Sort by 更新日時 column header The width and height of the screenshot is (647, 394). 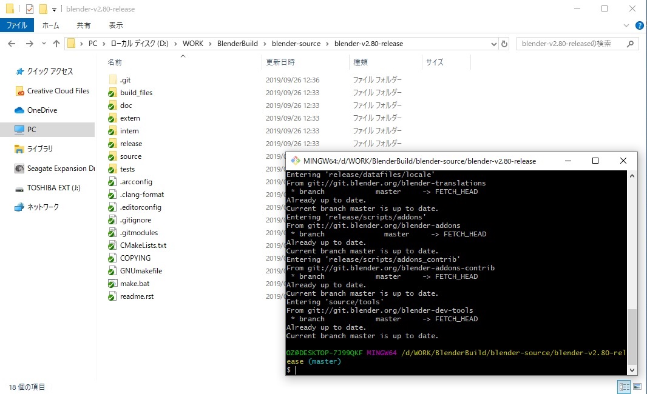[280, 62]
